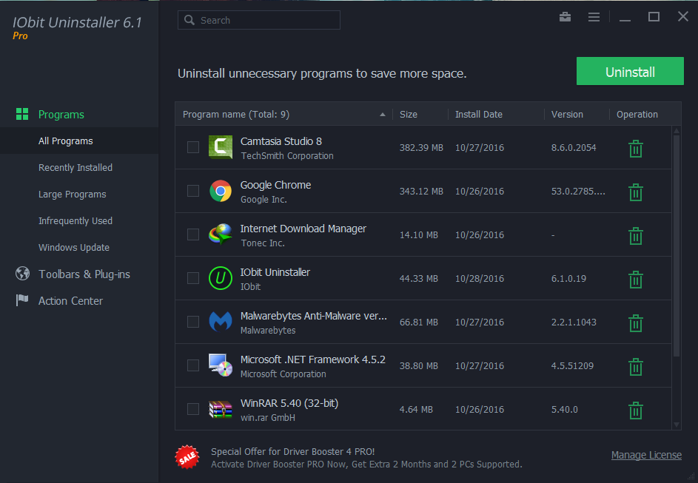Open the Manage License link
Screen dimensions: 698x483
(646, 455)
